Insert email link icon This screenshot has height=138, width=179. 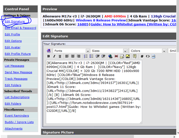point(122,56)
